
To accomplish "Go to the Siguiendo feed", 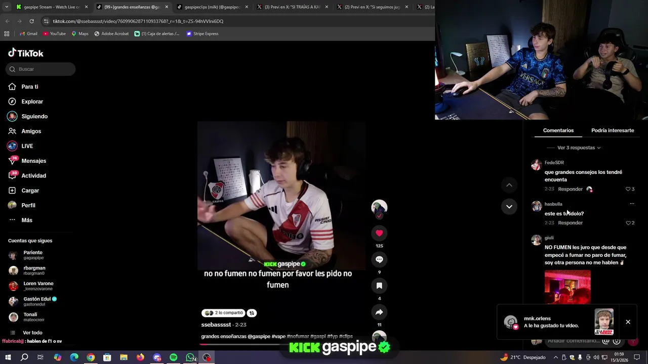I will tap(28, 116).
